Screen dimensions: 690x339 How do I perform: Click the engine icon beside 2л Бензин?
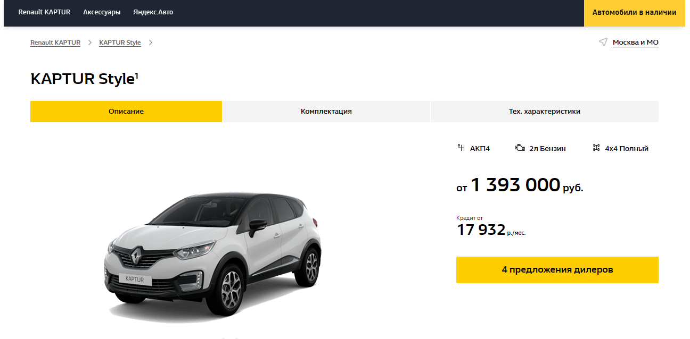point(520,148)
